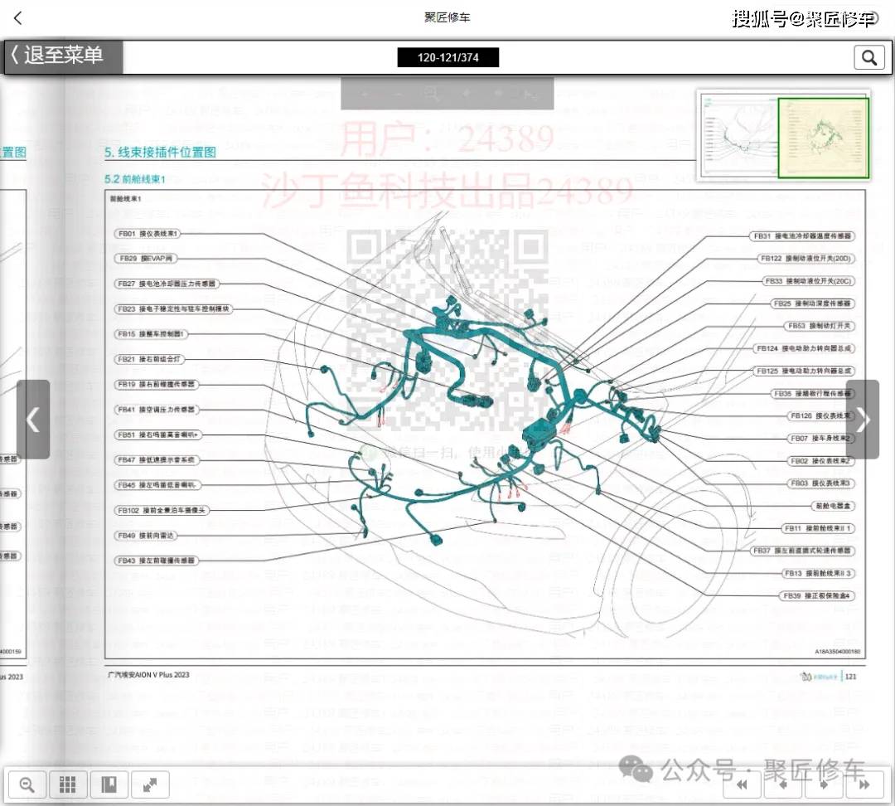Click the subheading 5.2 前舱线束1
Viewport: 895px width, 806px height.
coord(135,179)
